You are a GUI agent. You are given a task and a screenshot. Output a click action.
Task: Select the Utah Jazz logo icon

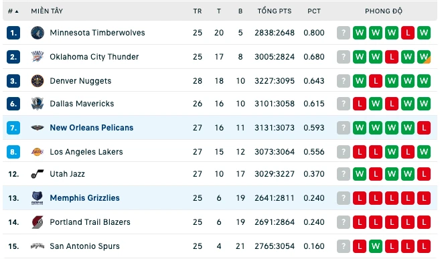tap(38, 174)
